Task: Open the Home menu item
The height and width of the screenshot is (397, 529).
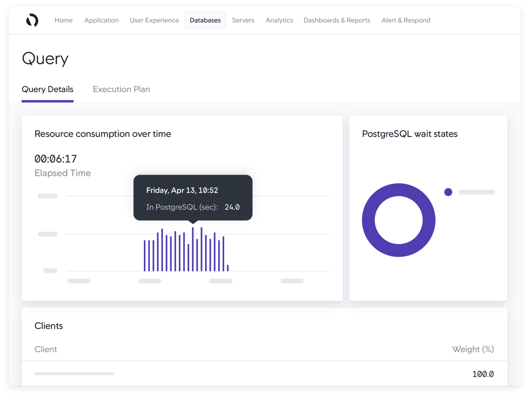Action: [64, 20]
